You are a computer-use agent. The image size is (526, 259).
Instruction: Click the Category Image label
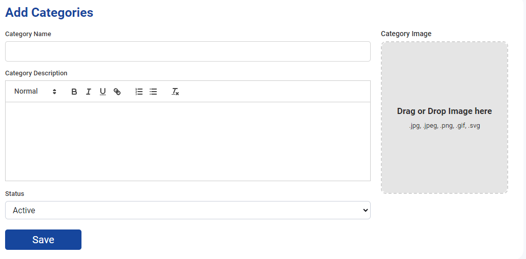point(406,34)
